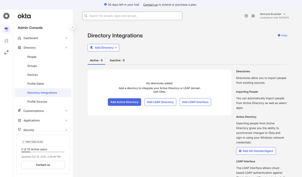Viewport: 302px width, 177px height.
Task: Expand the Security chevron
Action: pos(66,130)
